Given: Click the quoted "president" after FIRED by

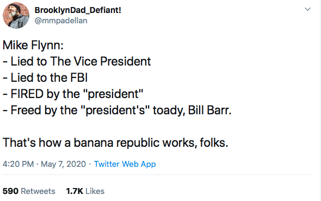Looking at the screenshot, I should pyautogui.click(x=113, y=94).
